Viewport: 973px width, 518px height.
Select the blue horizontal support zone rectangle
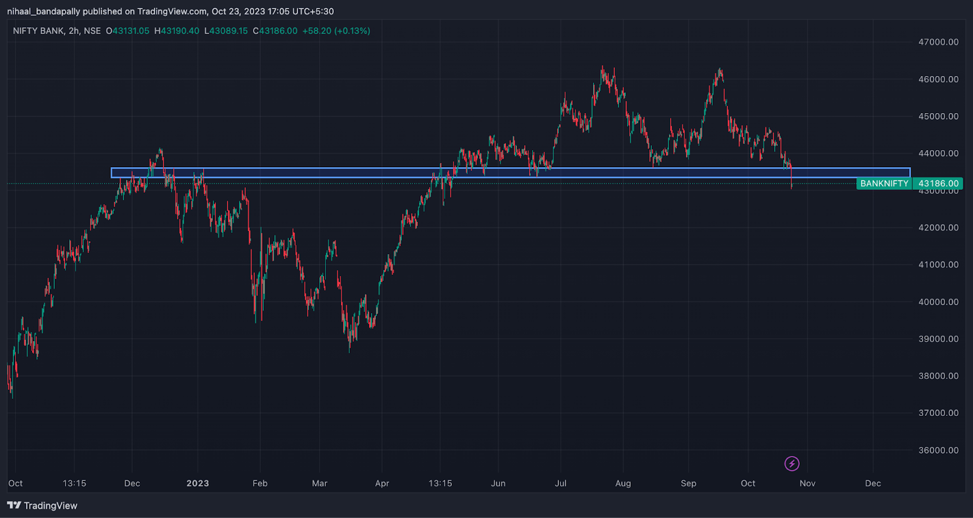pos(510,173)
